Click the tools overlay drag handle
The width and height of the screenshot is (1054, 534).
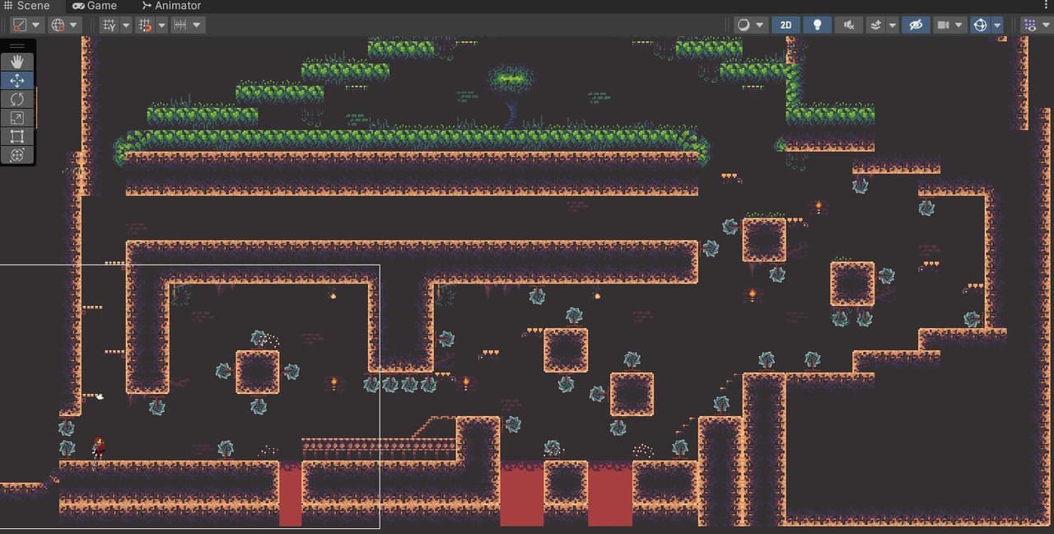pyautogui.click(x=17, y=46)
